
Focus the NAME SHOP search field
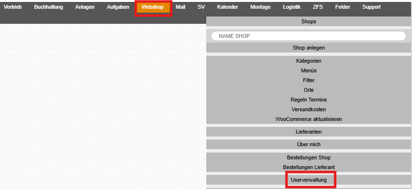pyautogui.click(x=308, y=36)
